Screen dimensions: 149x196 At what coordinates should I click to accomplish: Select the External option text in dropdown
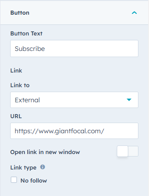[x=27, y=100]
